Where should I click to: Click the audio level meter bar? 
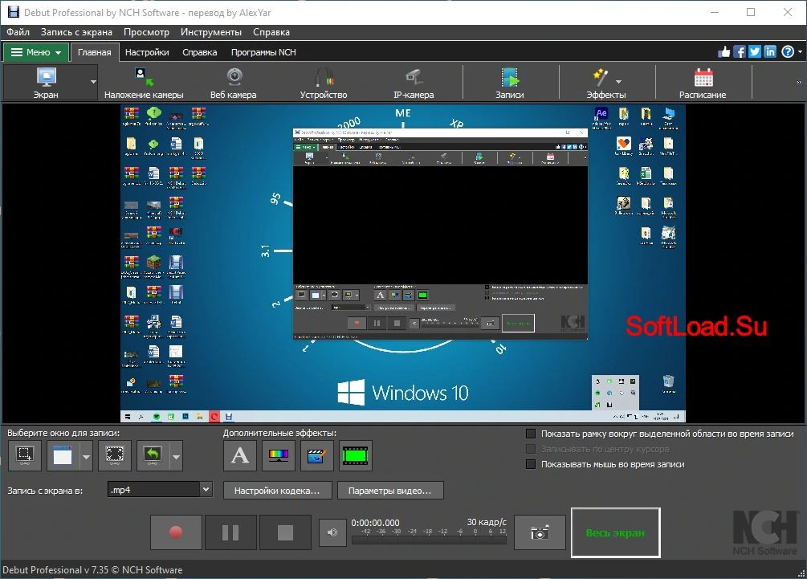click(430, 540)
